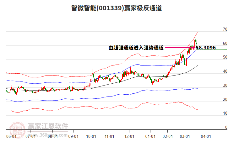This screenshot has width=228, height=141.
Task: Click the y-axis label 40
Action: (x=225, y=71)
